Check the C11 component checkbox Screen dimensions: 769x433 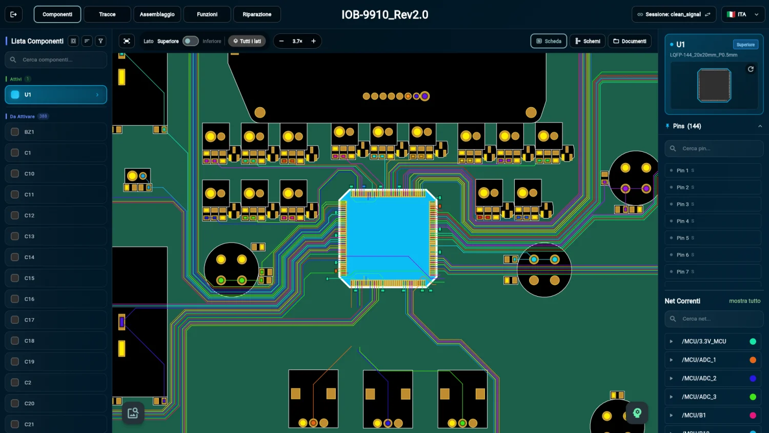pos(15,194)
